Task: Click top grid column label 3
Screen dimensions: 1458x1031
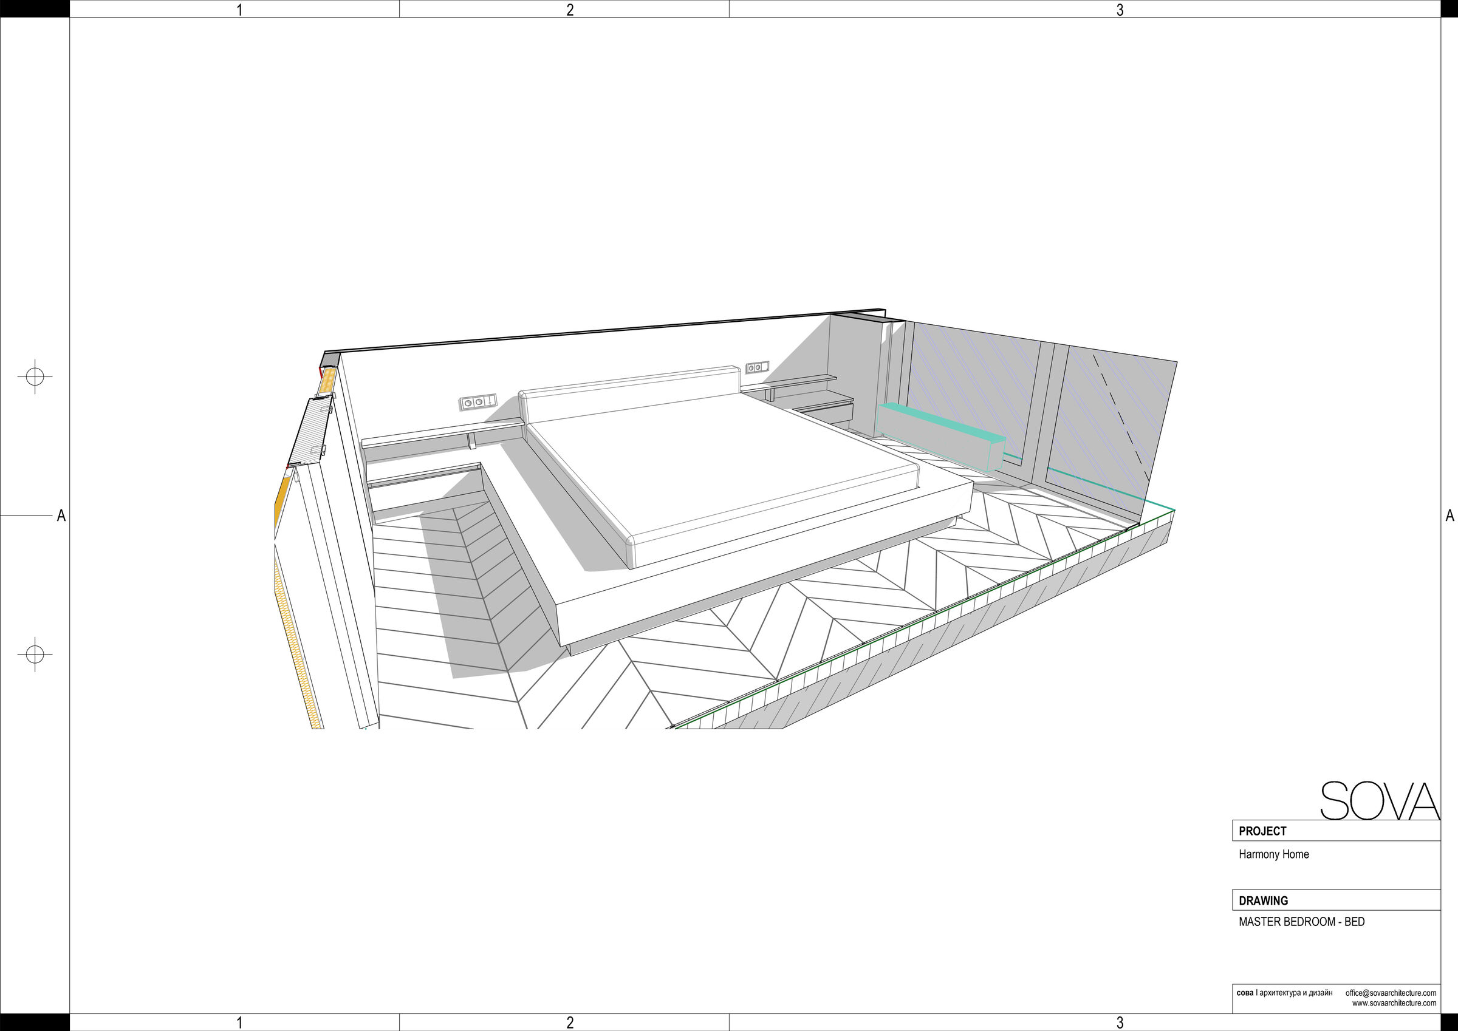Action: coord(1120,10)
